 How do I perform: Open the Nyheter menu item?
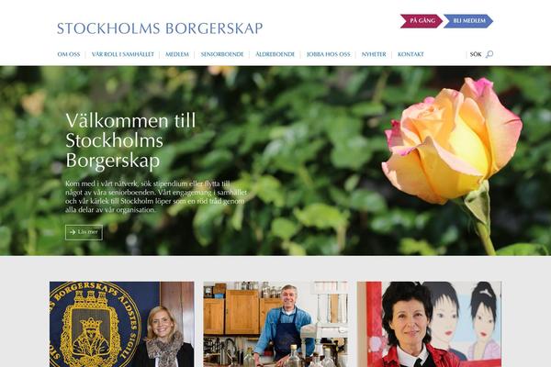(x=374, y=54)
